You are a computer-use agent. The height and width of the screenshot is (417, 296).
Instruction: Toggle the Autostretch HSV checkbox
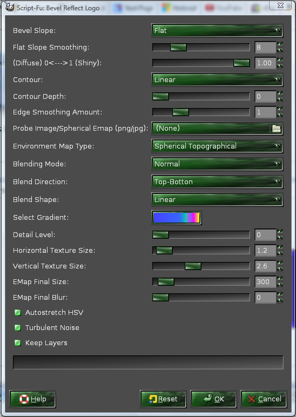(x=17, y=313)
